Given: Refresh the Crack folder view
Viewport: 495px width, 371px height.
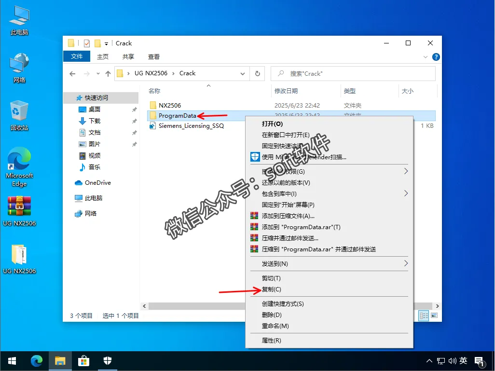Looking at the screenshot, I should 258,73.
